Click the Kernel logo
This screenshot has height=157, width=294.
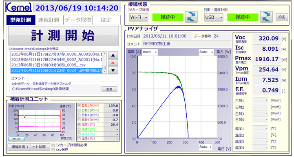19,7
